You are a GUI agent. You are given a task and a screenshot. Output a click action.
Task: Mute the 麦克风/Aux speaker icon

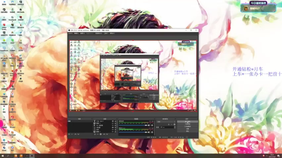tap(149, 132)
